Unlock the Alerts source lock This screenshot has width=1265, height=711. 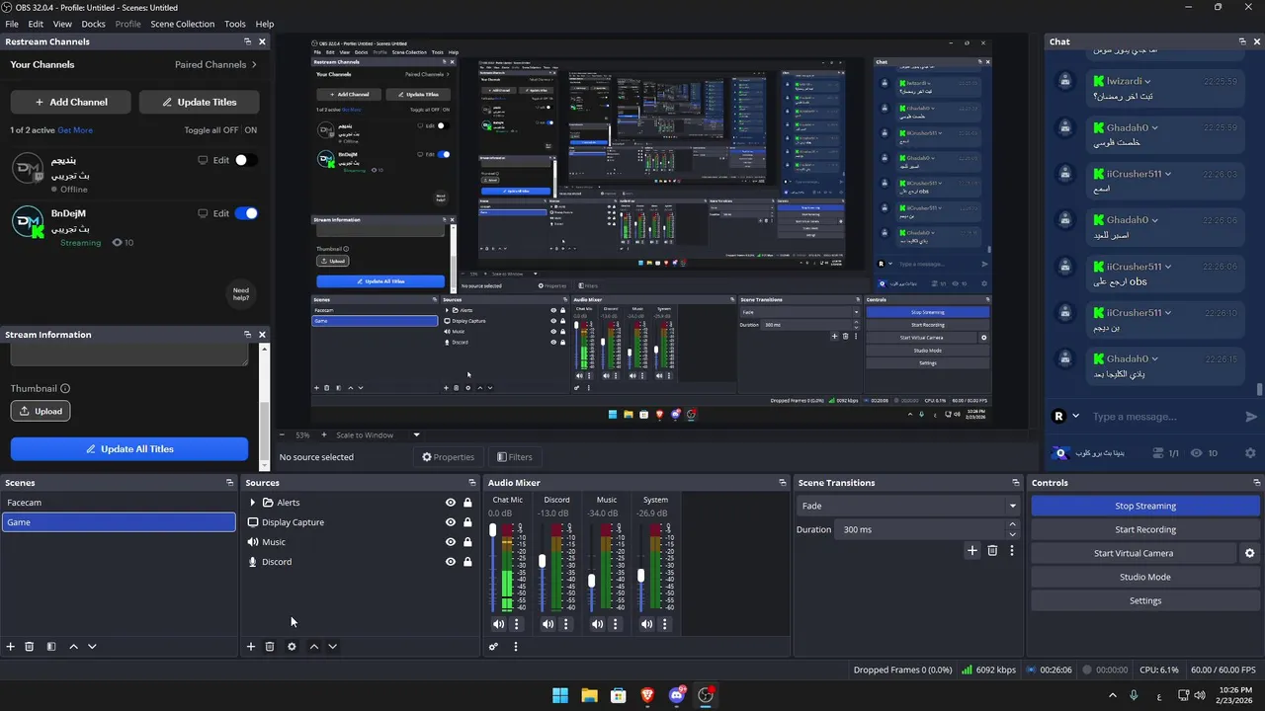467,503
